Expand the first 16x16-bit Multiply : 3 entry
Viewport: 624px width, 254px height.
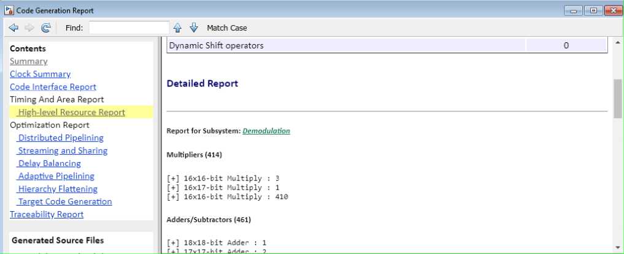click(172, 178)
